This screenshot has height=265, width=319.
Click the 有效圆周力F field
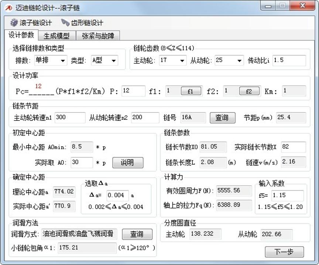pos(234,191)
